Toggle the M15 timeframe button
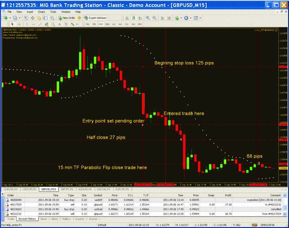Image resolution: width=289 pixels, height=228 pixels. [101, 24]
